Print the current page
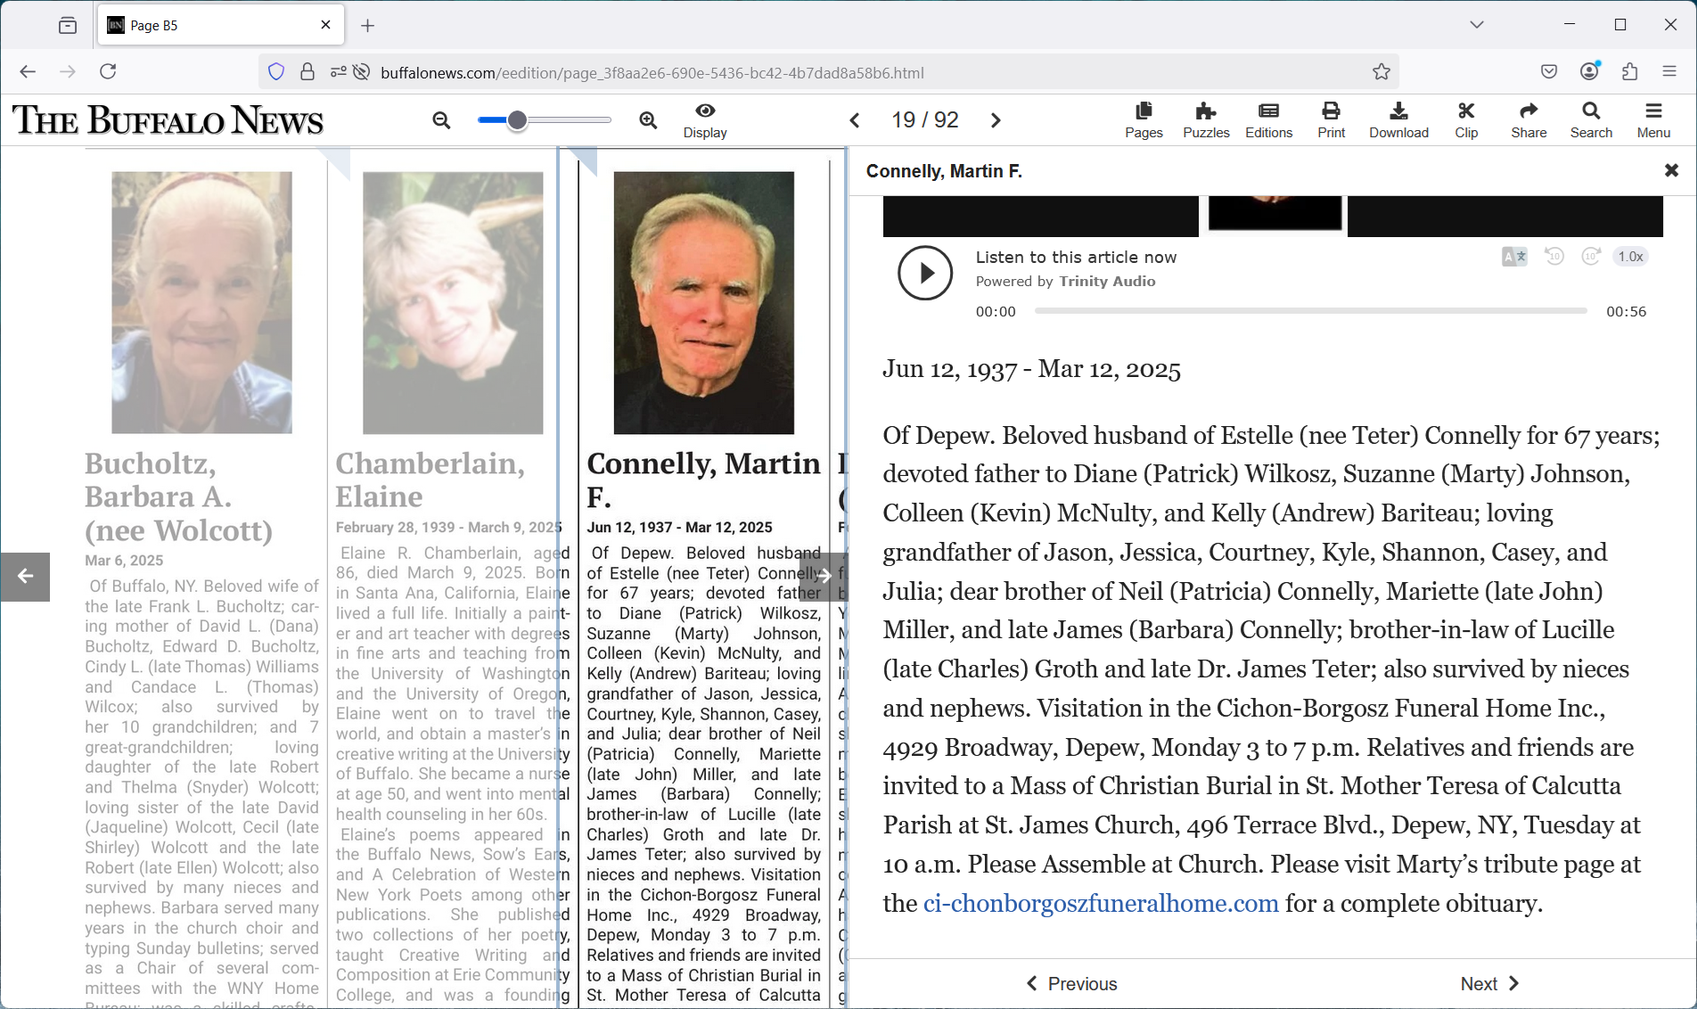Image resolution: width=1697 pixels, height=1009 pixels. pos(1331,120)
